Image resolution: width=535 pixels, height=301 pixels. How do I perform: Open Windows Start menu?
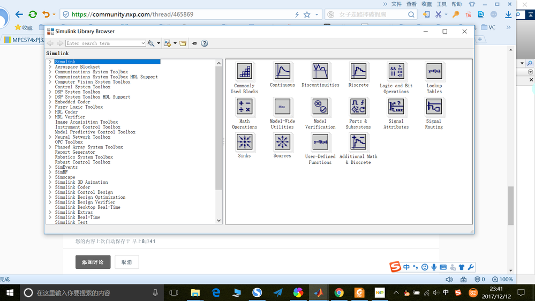point(10,293)
